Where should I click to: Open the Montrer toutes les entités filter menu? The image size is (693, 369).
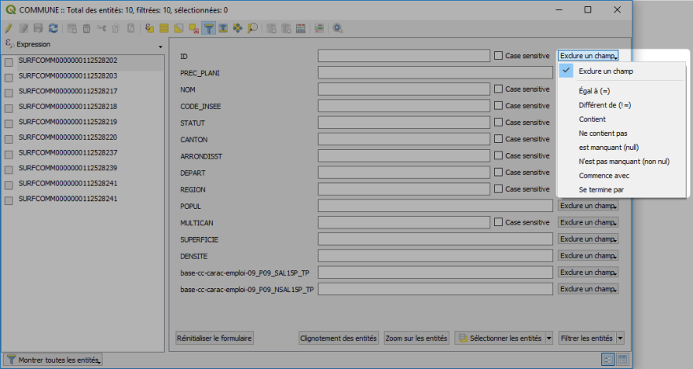coord(53,360)
